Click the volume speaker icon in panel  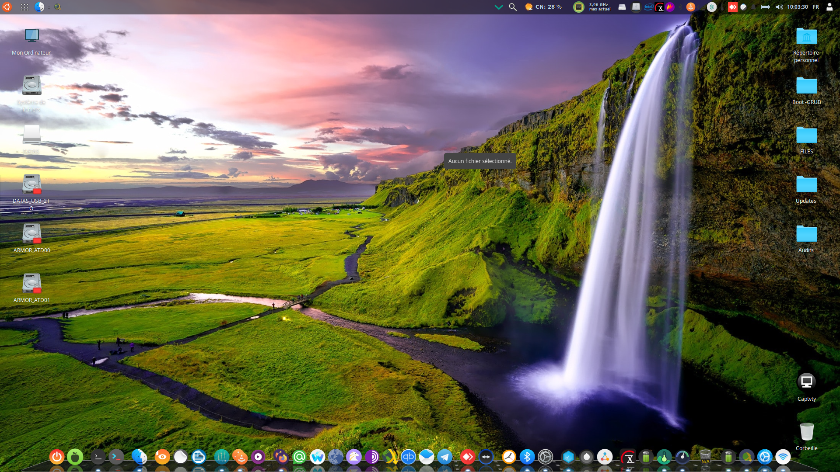click(779, 7)
